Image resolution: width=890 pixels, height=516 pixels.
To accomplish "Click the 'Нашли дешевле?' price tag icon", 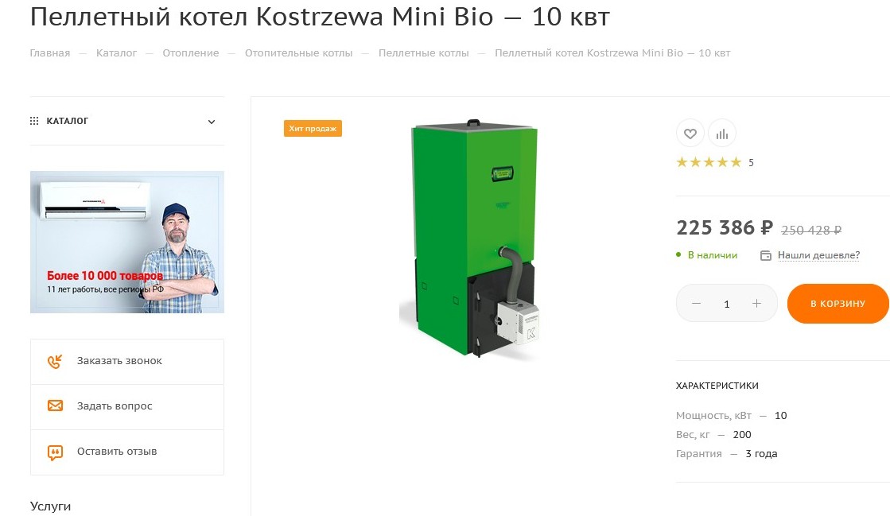I will (x=766, y=256).
